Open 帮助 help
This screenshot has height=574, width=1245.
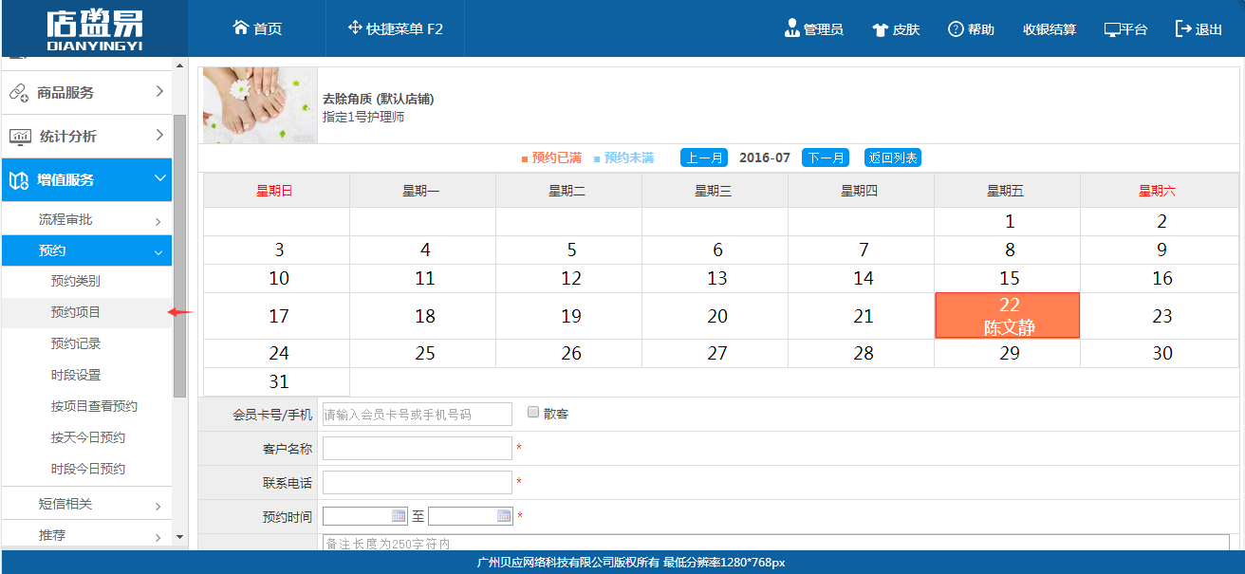971,29
